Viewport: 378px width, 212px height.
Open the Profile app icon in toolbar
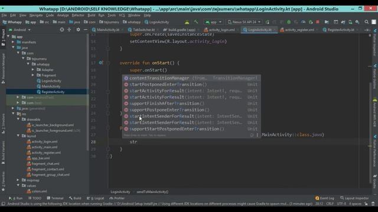coord(303,22)
